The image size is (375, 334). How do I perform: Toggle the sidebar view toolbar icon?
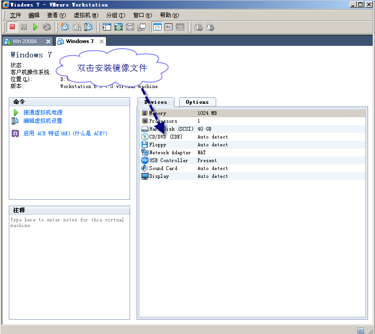(106, 27)
